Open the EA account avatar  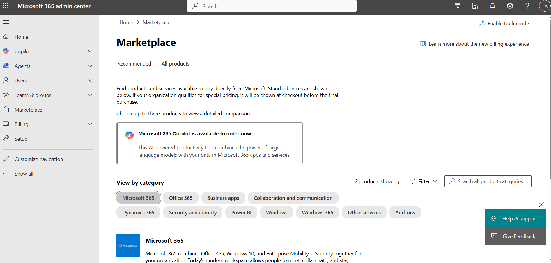tap(545, 6)
